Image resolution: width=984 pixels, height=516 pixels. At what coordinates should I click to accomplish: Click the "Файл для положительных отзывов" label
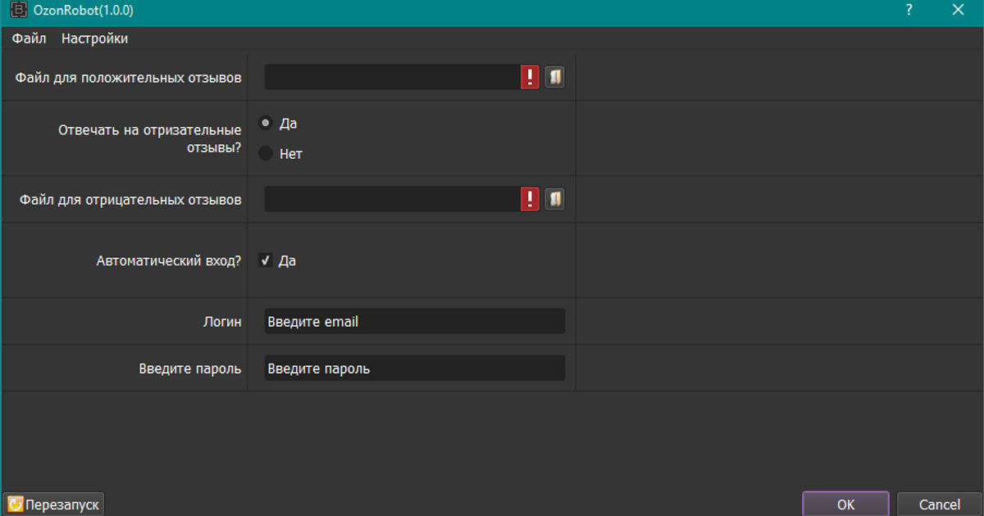(x=129, y=78)
